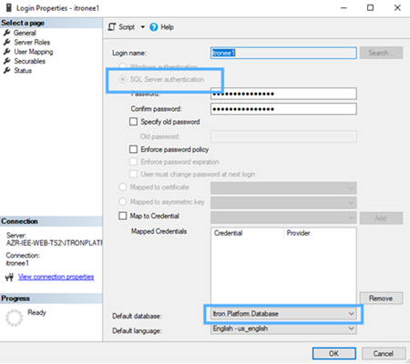Expand the Default language dropdown
Screen dimensions: 410x364
283,329
